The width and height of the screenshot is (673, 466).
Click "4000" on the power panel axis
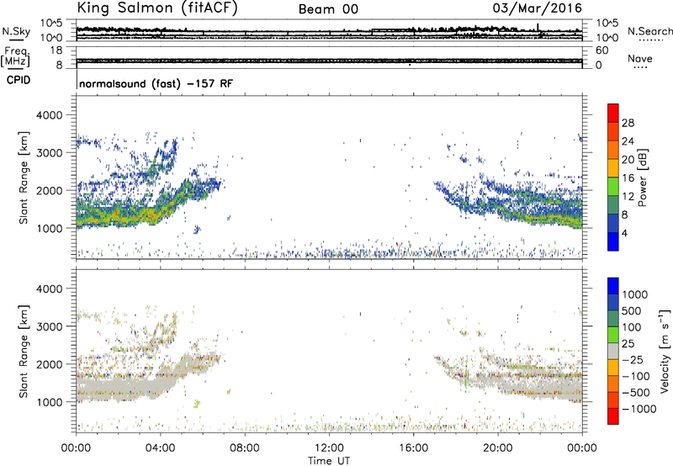click(x=49, y=115)
